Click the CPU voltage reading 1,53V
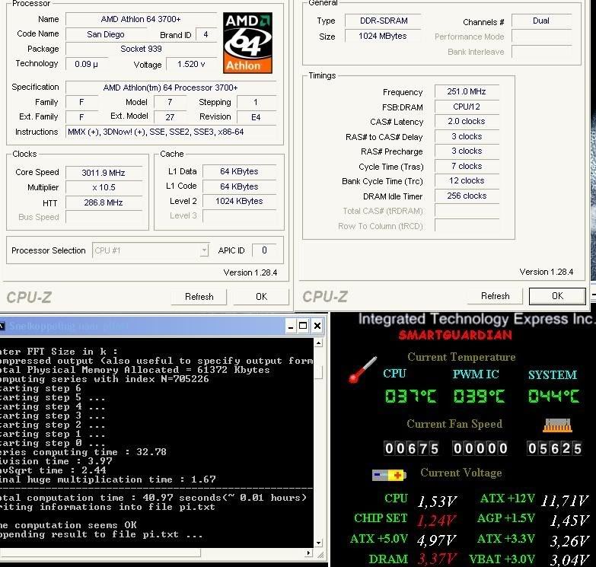 pyautogui.click(x=437, y=502)
